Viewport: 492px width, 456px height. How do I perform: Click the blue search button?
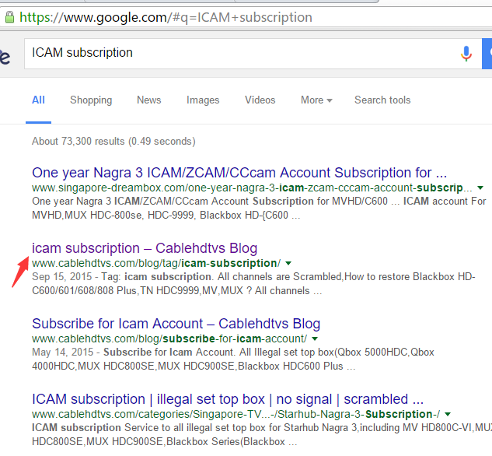click(487, 54)
